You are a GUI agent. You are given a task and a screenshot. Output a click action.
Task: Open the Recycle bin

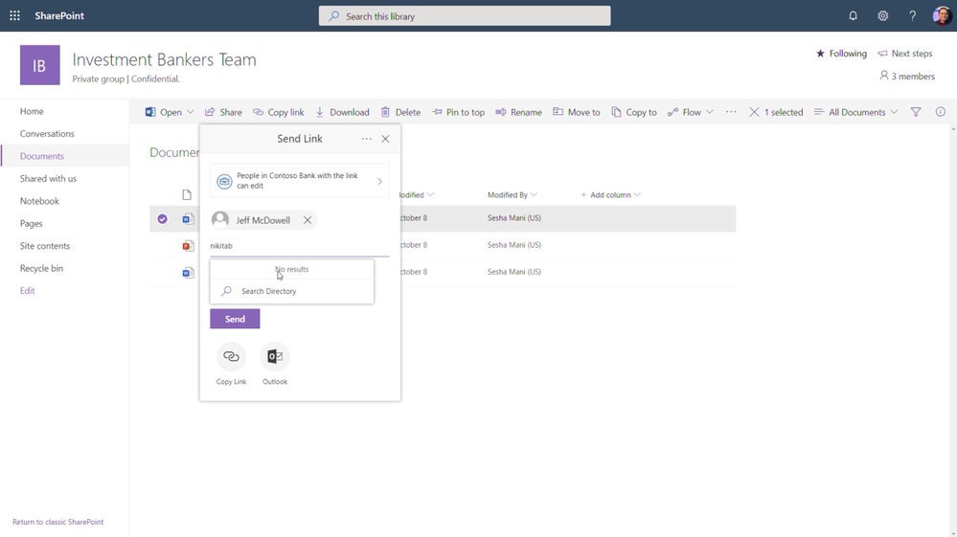41,268
